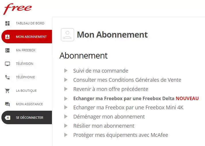Click the Free logo
205x146 pixels.
[17, 9]
